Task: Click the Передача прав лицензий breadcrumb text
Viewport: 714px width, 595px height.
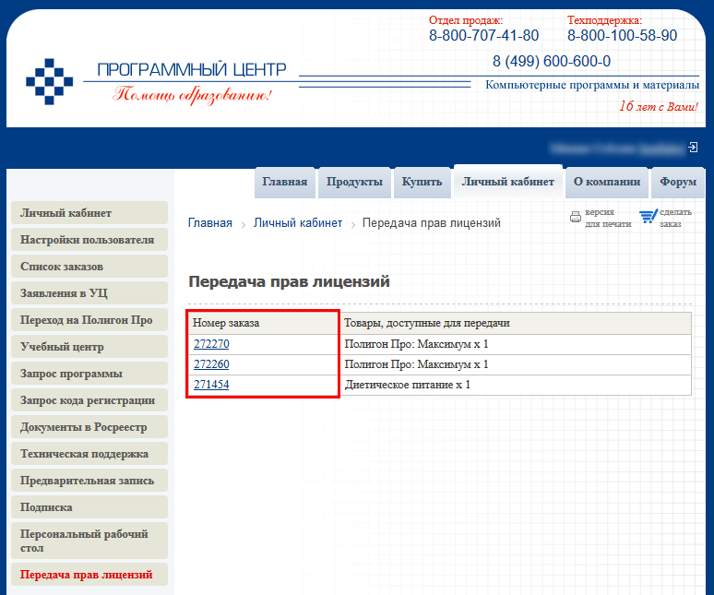Action: click(431, 223)
